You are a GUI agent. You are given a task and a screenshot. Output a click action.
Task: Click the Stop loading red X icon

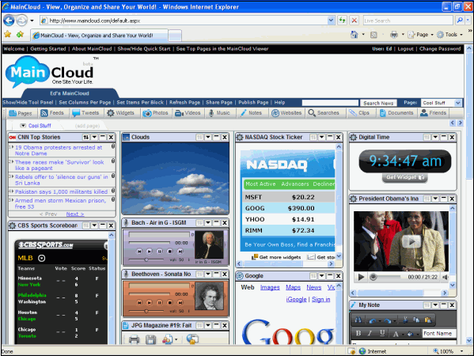point(355,21)
